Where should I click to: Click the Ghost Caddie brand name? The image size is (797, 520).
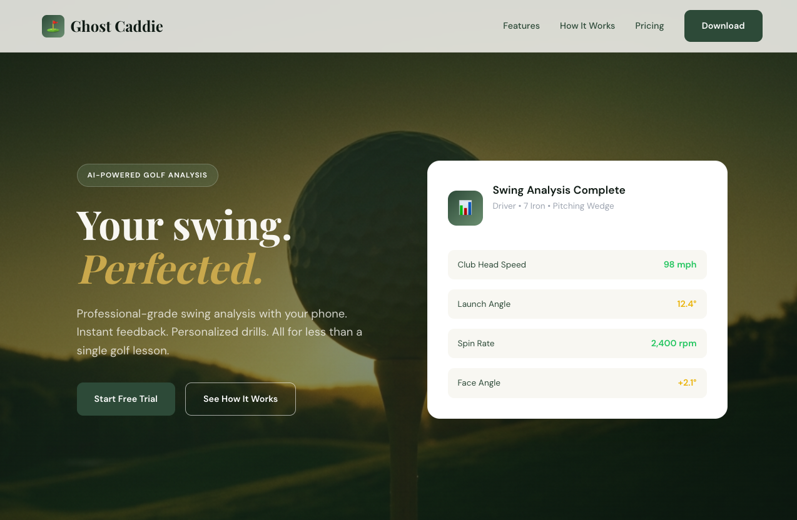pyautogui.click(x=117, y=26)
